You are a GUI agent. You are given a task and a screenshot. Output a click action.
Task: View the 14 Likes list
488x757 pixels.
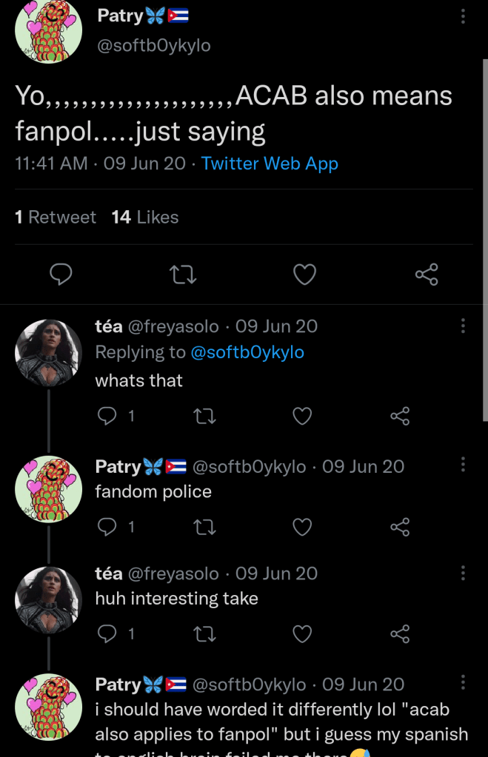click(x=145, y=217)
